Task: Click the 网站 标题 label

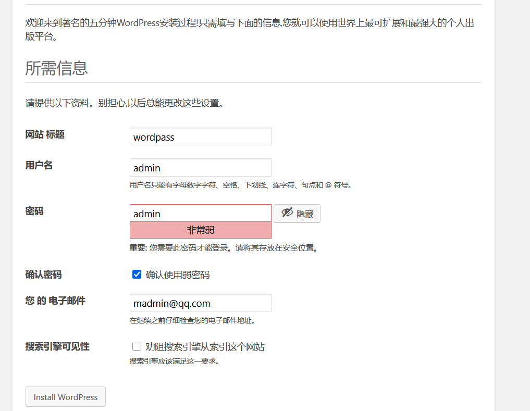Action: tap(45, 134)
